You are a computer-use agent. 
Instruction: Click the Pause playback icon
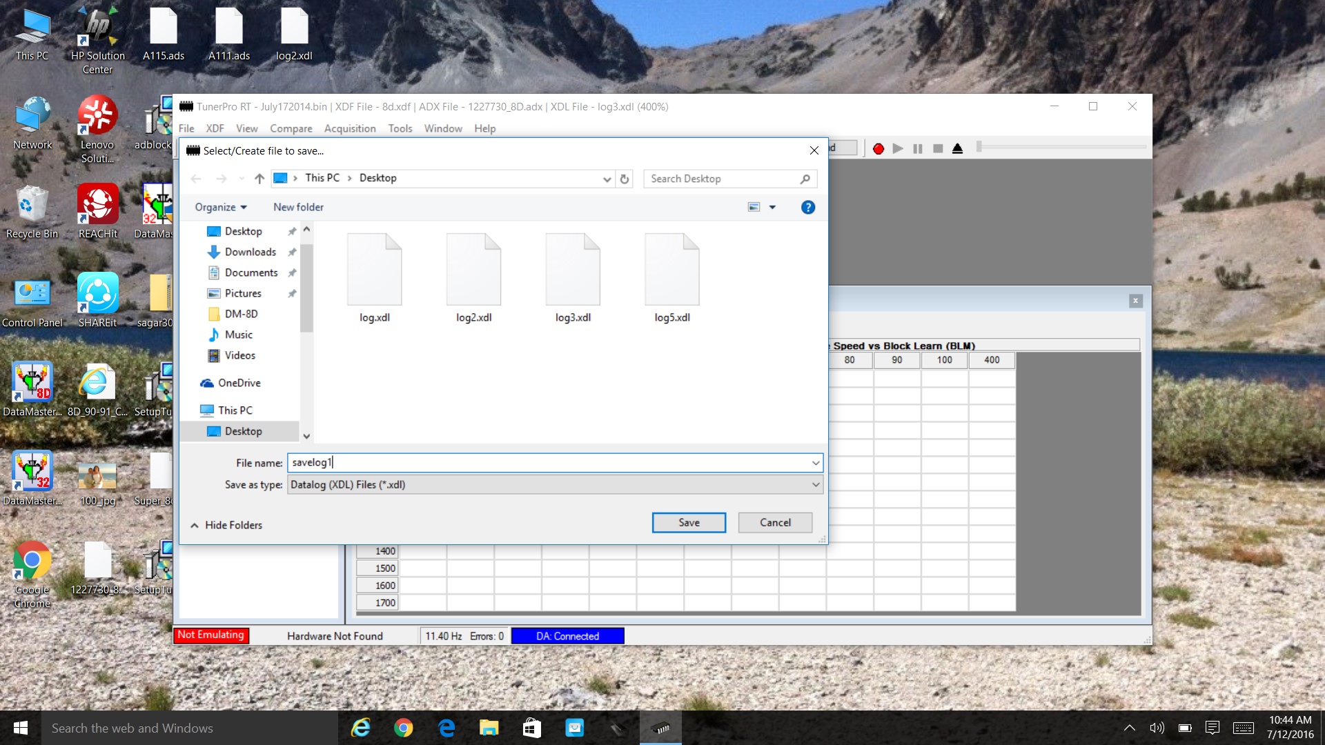pyautogui.click(x=918, y=149)
